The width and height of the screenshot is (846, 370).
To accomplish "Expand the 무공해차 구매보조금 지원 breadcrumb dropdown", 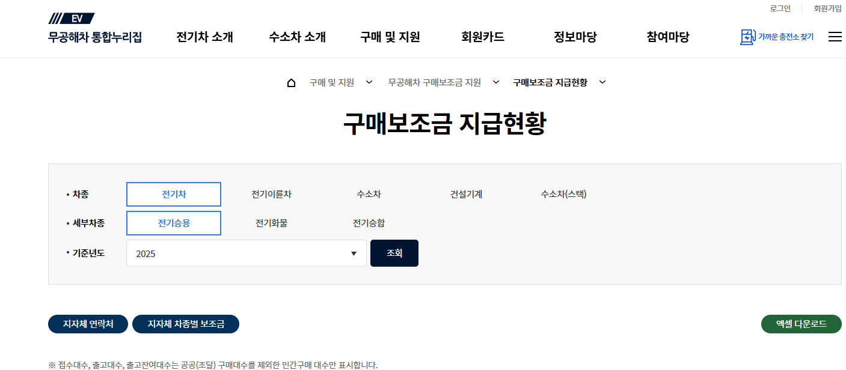I will (495, 82).
